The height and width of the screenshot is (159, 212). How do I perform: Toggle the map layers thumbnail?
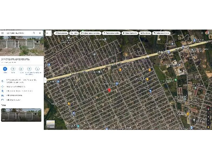pyautogui.click(x=51, y=124)
